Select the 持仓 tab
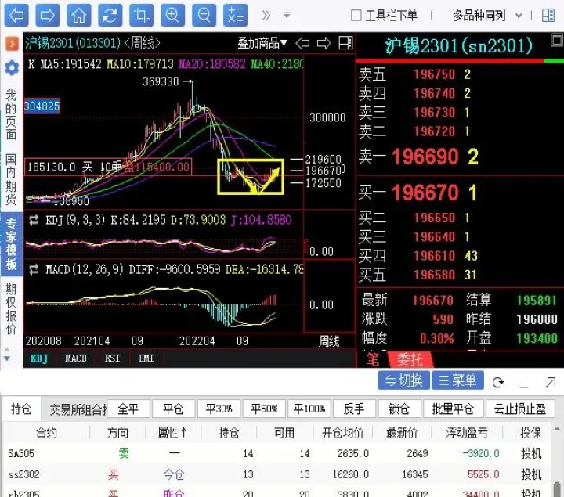Image resolution: width=564 pixels, height=497 pixels. coord(21,409)
